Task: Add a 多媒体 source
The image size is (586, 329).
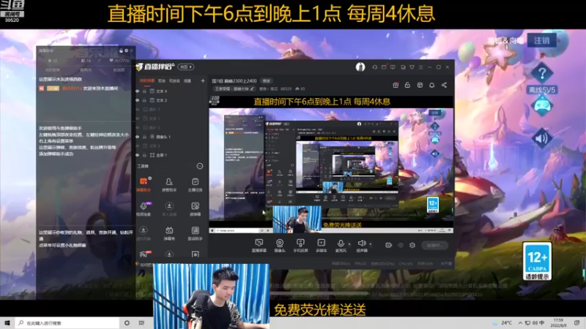Action: click(x=321, y=246)
